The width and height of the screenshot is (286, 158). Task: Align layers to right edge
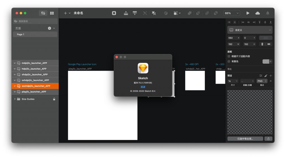pyautogui.click(x=254, y=22)
